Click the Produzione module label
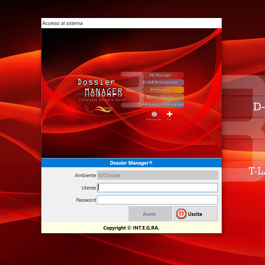Image resolution: width=265 pixels, height=265 pixels. click(160, 90)
